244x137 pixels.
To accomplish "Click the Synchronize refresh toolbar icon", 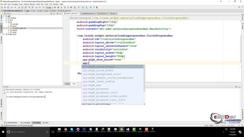I will point(8,8).
